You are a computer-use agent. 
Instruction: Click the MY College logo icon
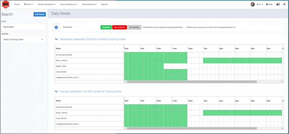pos(5,4)
